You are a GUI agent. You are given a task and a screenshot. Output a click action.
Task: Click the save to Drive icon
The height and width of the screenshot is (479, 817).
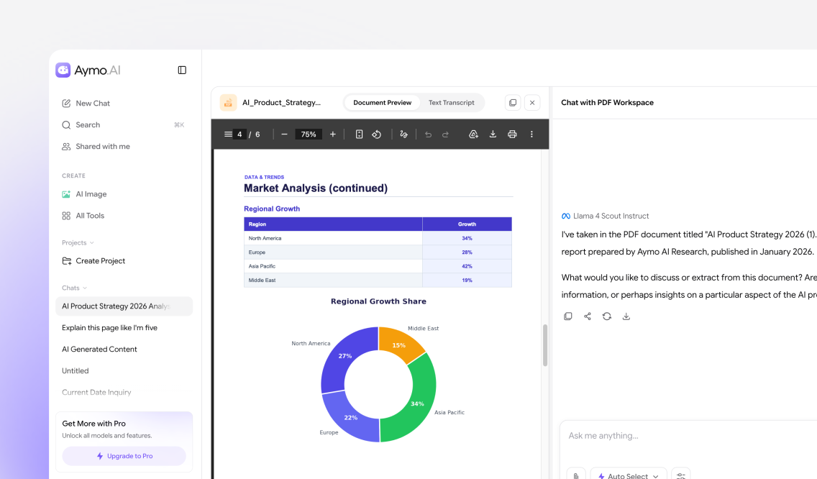(474, 134)
